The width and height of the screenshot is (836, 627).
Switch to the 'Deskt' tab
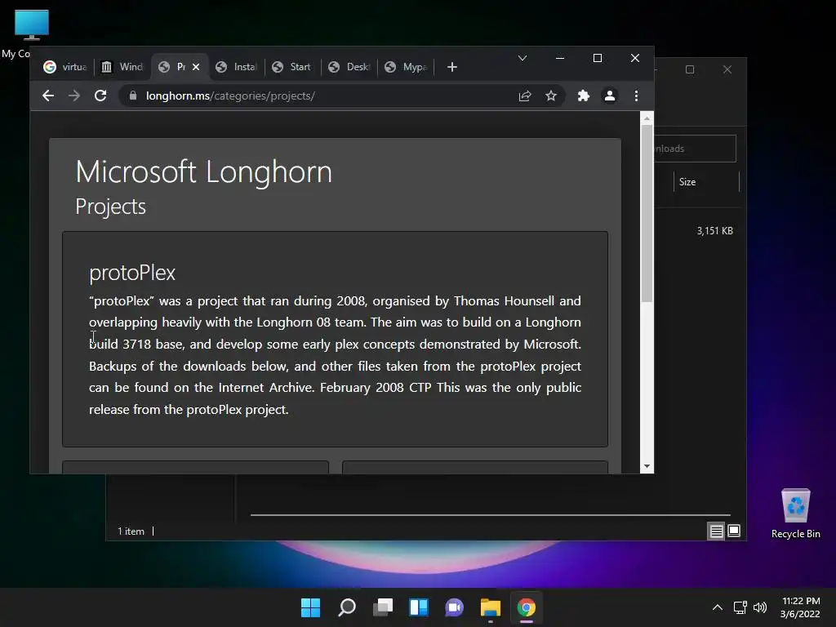pyautogui.click(x=349, y=67)
